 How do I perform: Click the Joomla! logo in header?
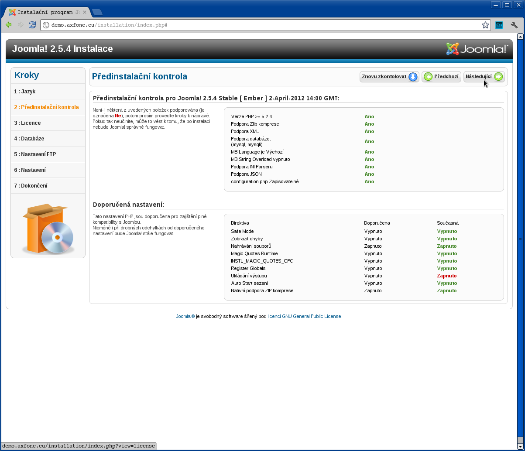[477, 49]
